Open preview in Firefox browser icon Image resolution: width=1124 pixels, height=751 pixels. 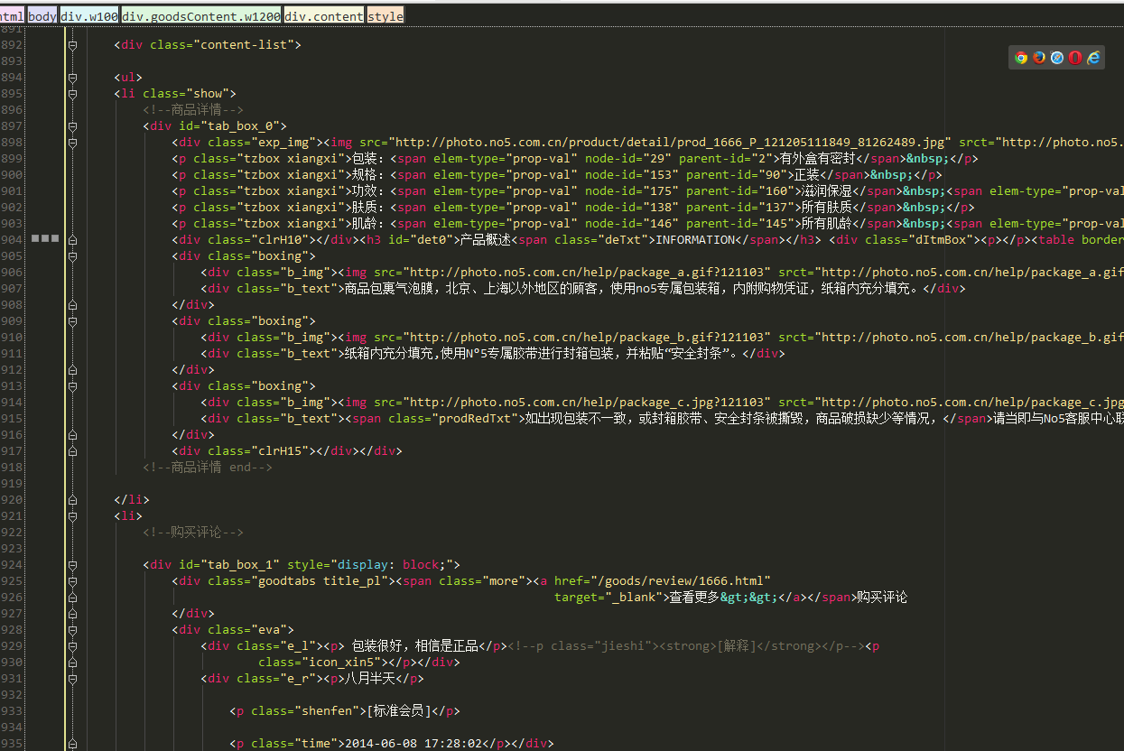tap(1039, 58)
